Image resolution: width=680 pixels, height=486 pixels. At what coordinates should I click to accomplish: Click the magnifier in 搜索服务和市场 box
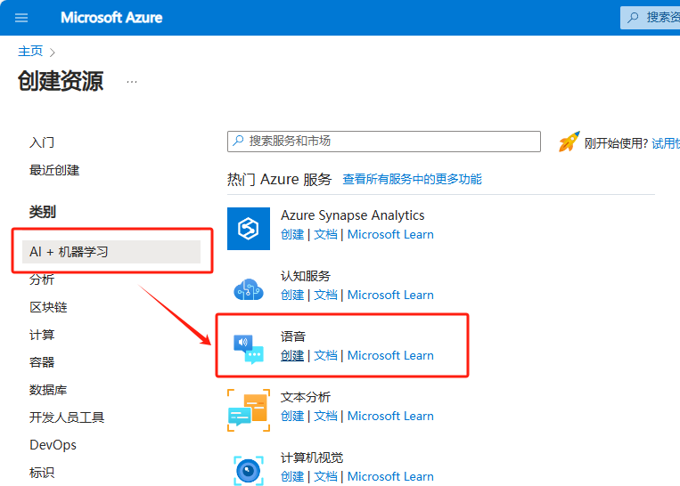[238, 141]
